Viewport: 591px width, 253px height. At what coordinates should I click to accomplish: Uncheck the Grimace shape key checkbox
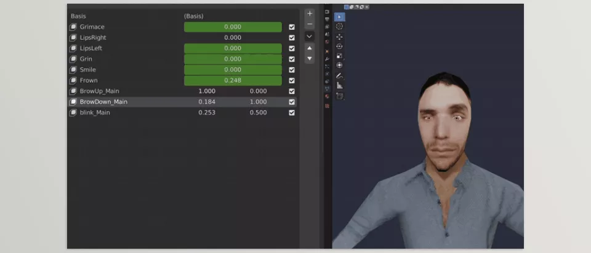click(292, 27)
